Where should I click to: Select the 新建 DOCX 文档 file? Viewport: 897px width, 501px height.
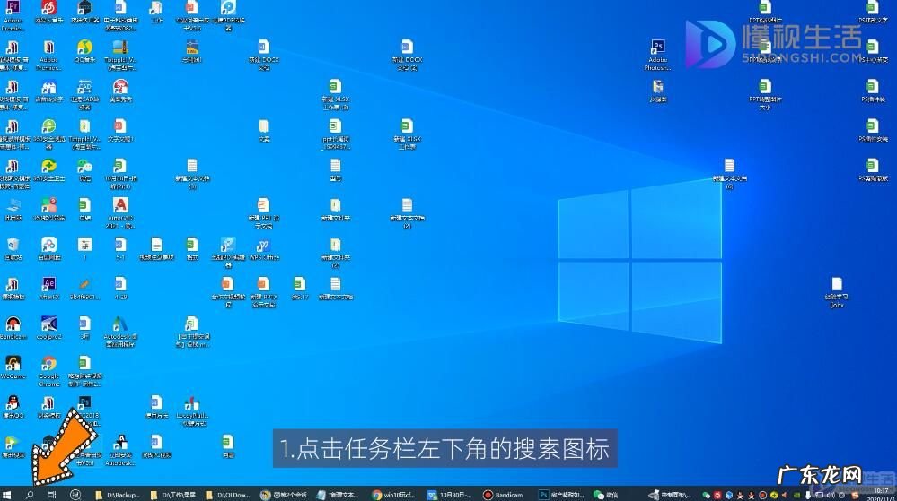[264, 55]
